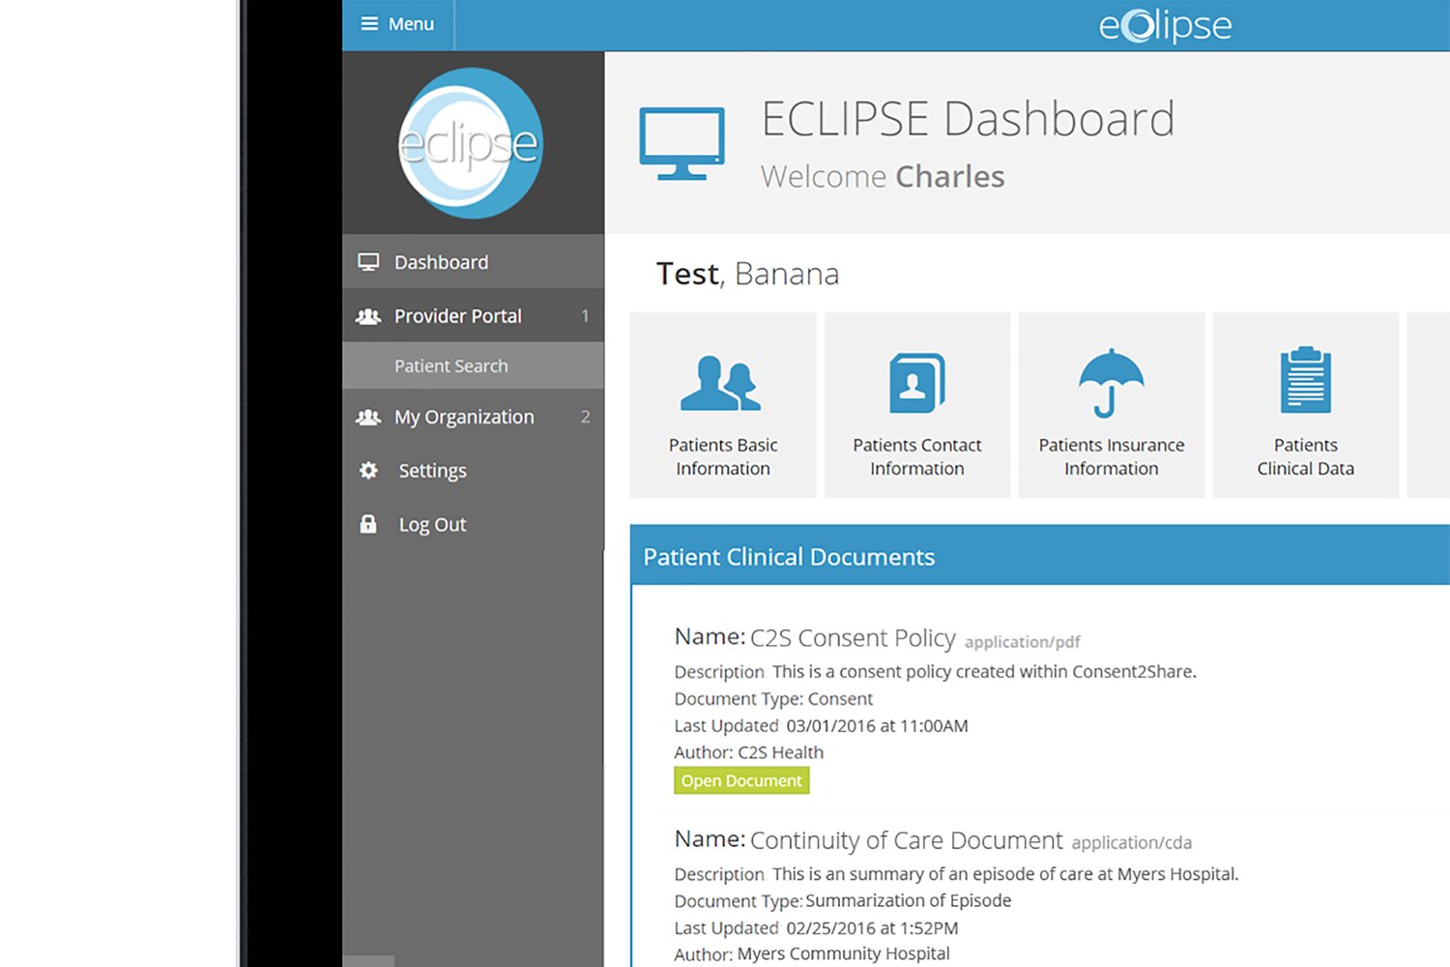Click the Patients Basic Information people icon
This screenshot has height=967, width=1450.
721,384
